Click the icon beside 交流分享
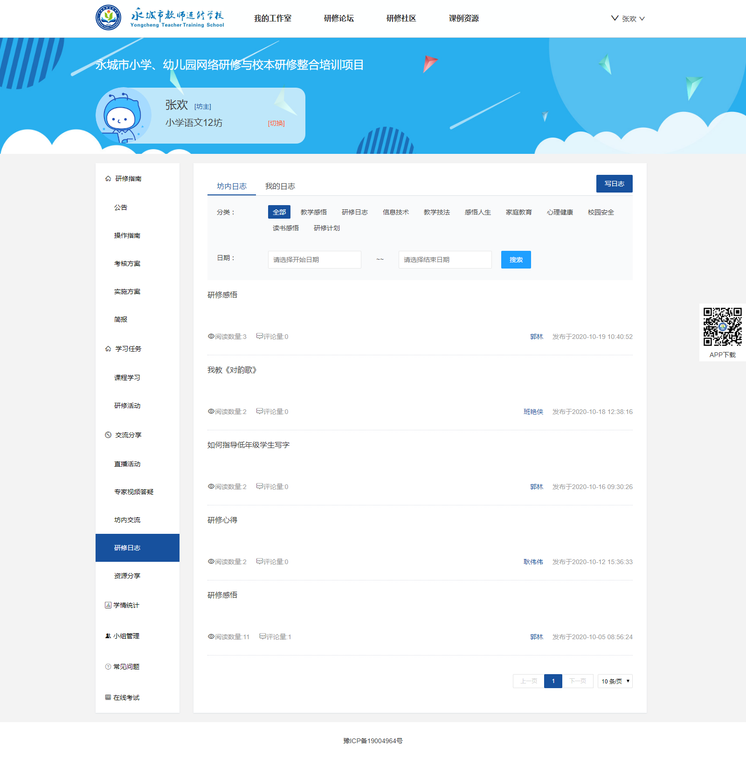Viewport: 746px width, 759px height. (x=108, y=435)
